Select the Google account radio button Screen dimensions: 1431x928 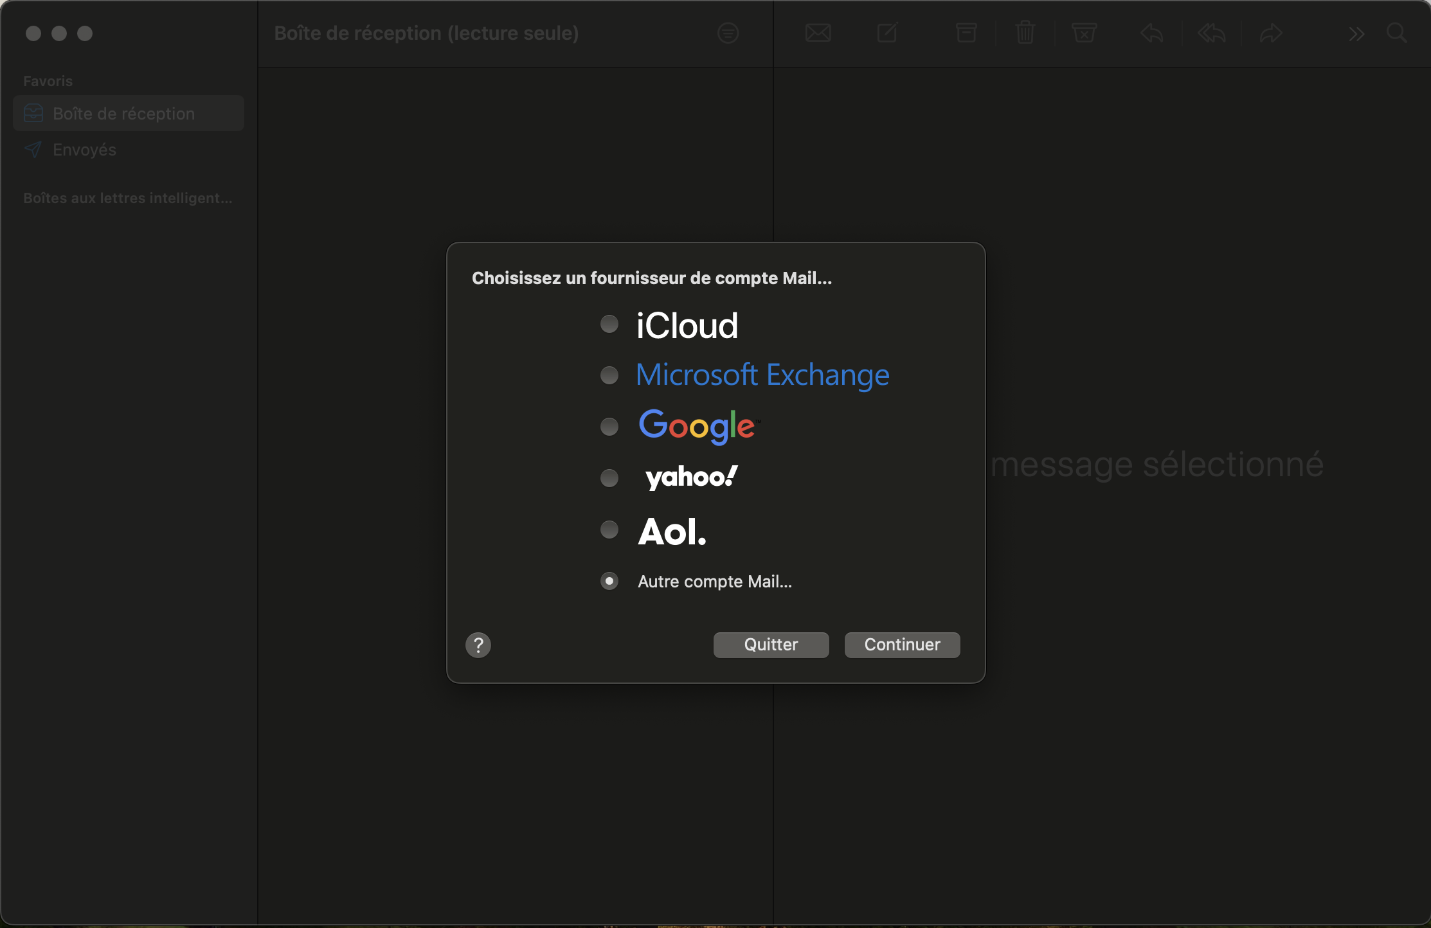click(609, 427)
